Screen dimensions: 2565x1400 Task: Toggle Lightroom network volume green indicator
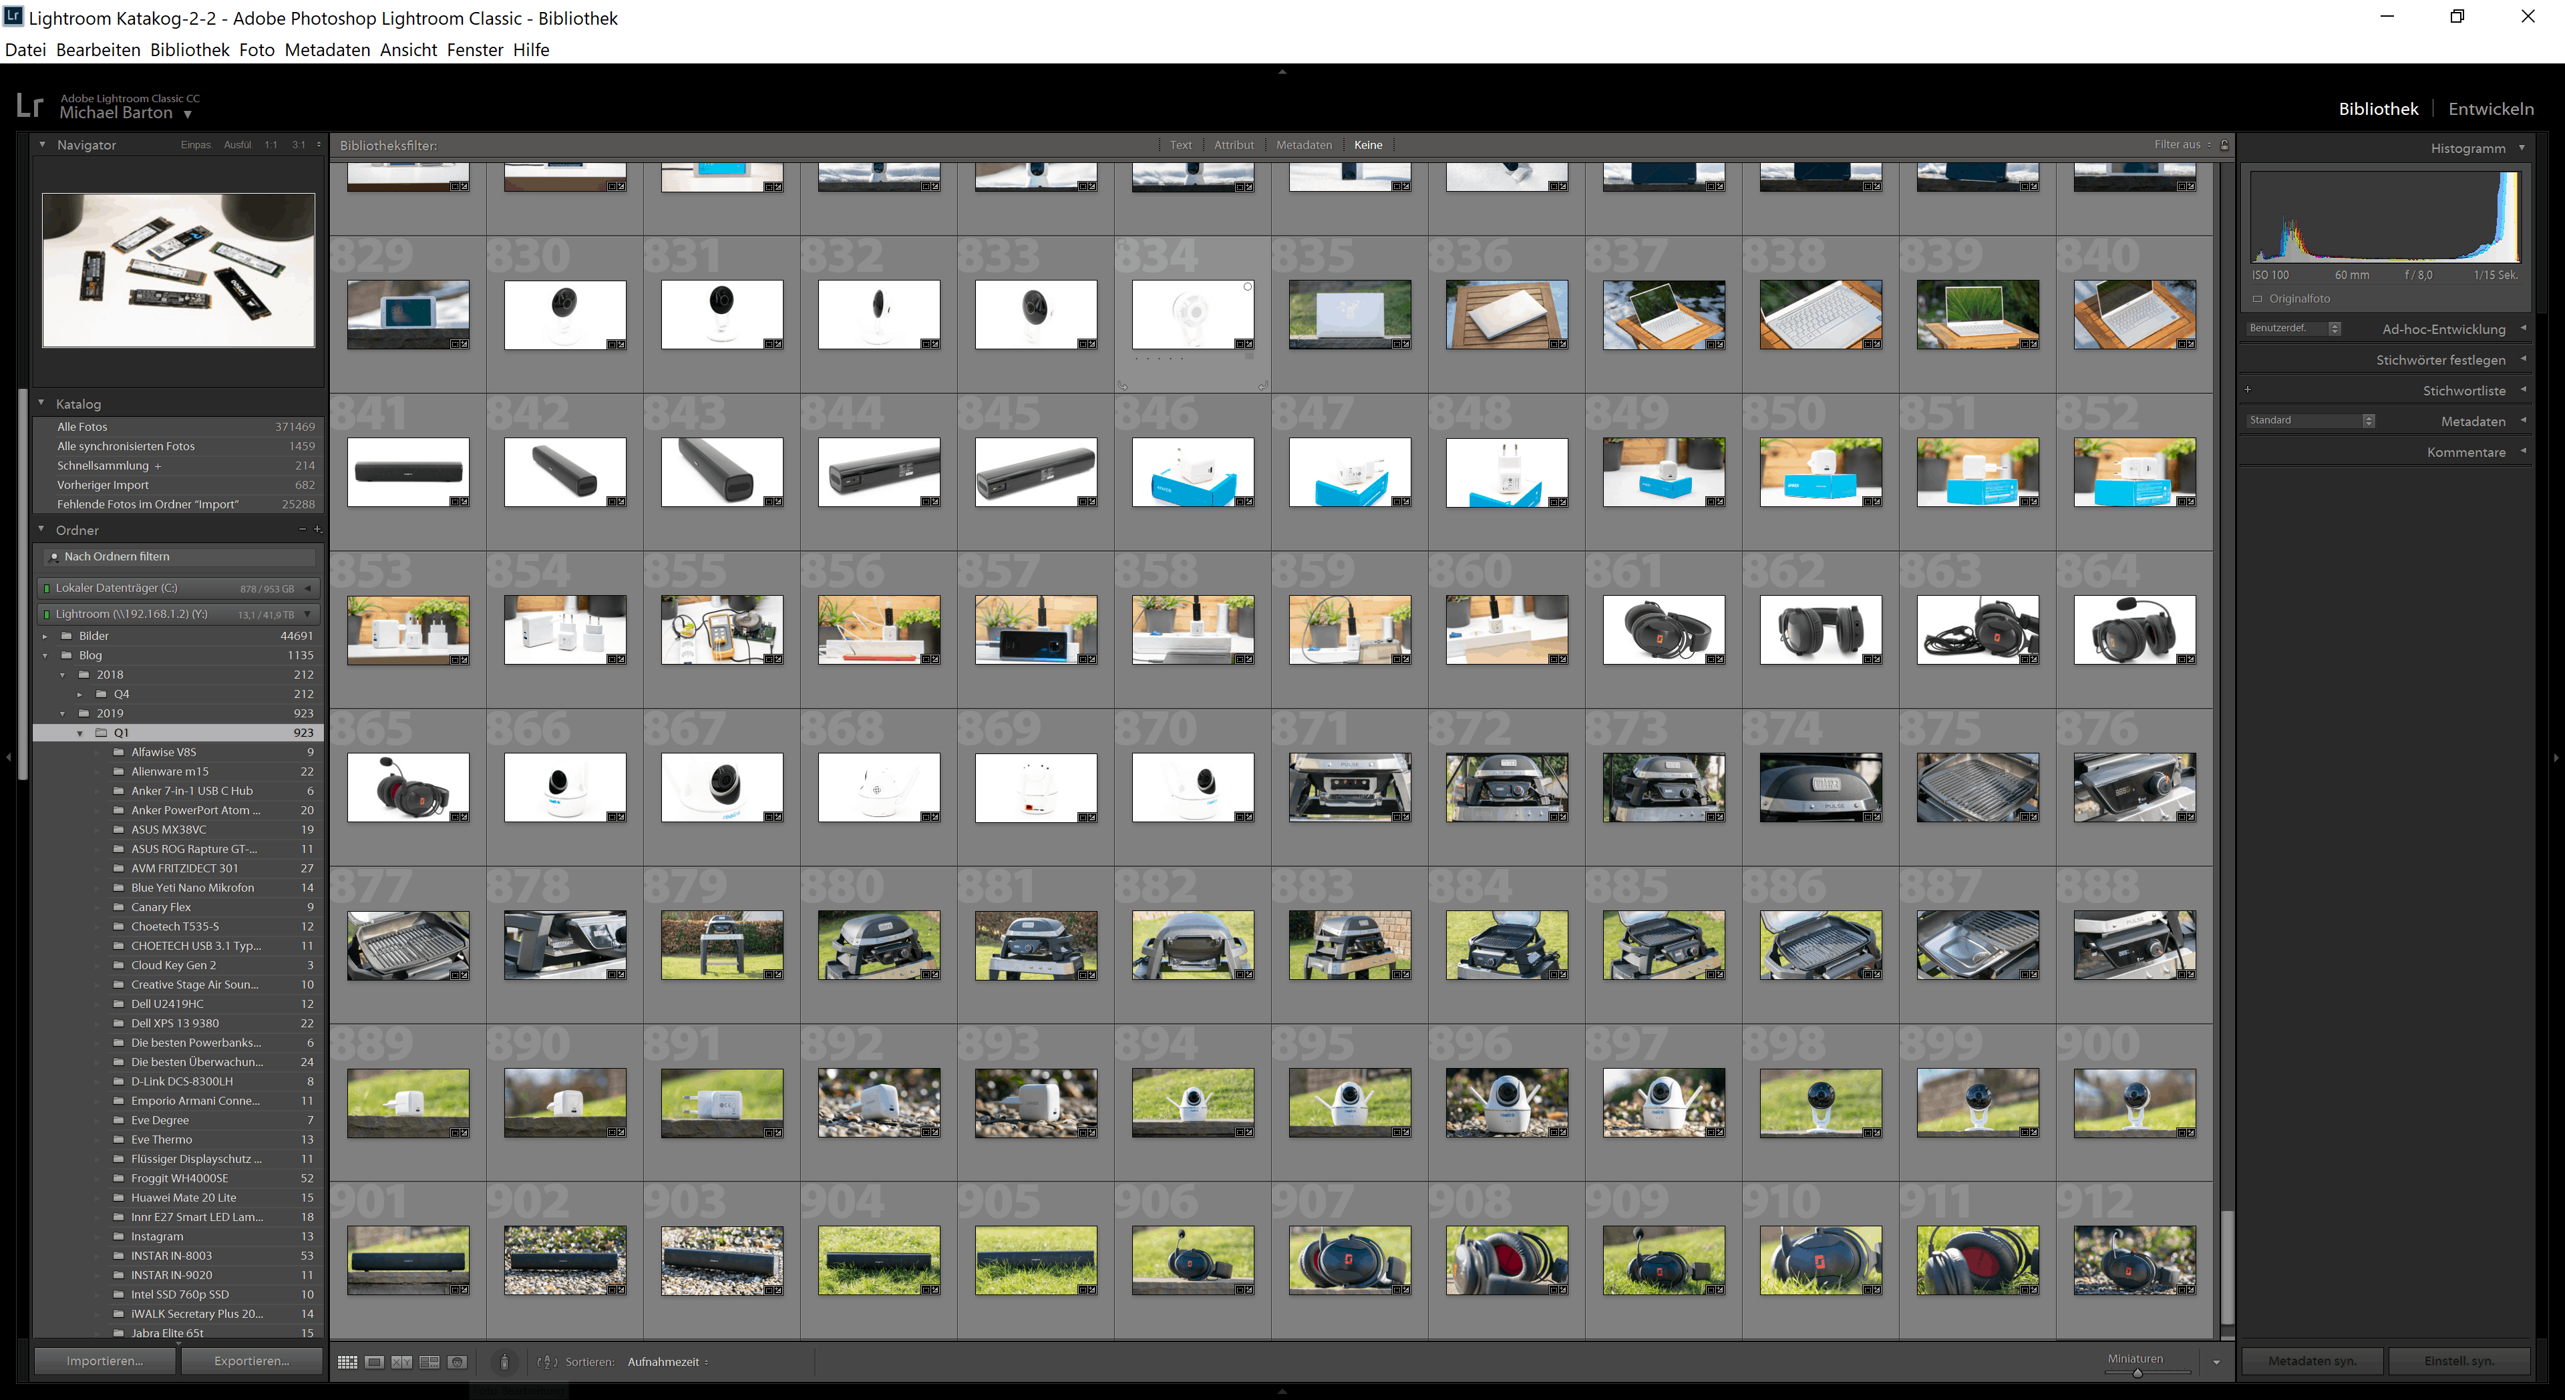pyautogui.click(x=46, y=615)
